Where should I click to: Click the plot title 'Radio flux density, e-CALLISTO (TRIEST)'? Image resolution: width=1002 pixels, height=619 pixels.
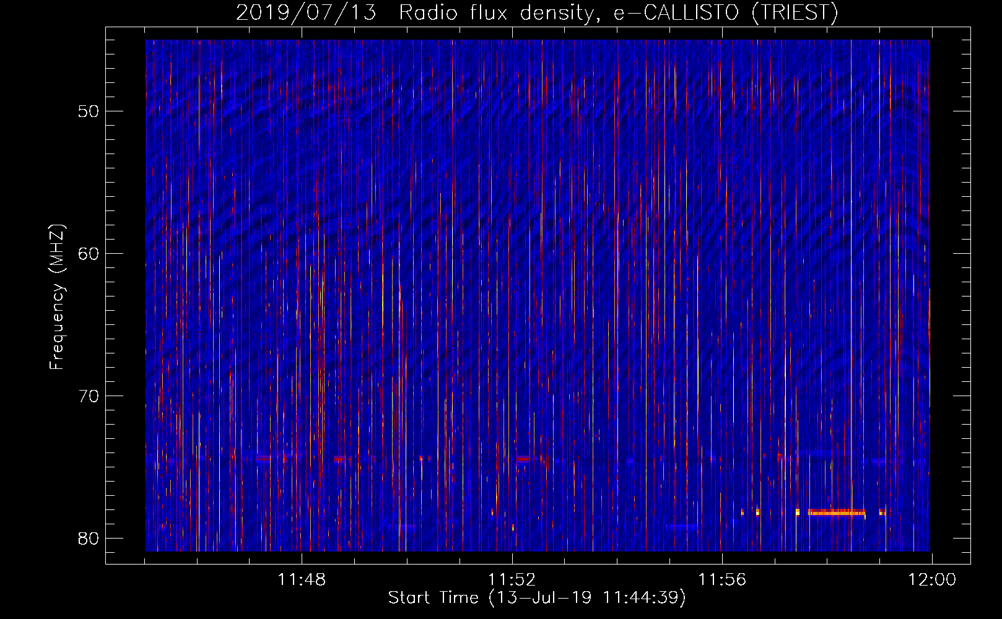coord(618,13)
